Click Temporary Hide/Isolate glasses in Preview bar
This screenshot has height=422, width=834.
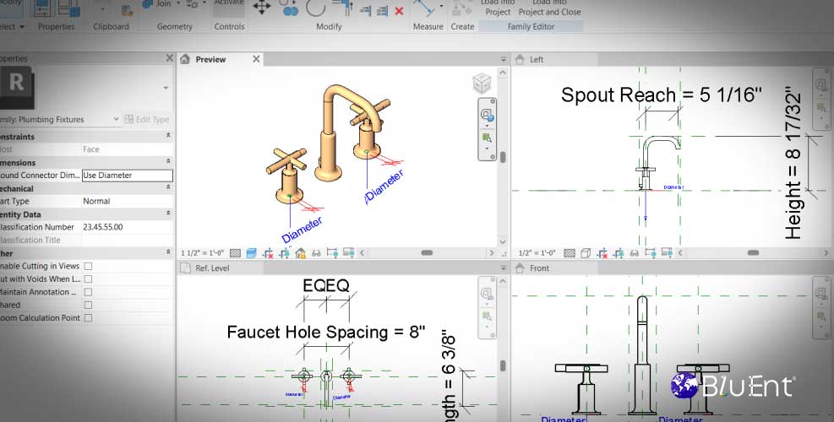316,253
